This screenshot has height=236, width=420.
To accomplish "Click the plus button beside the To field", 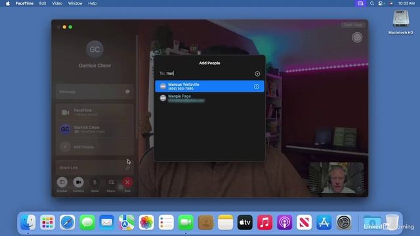I will 257,73.
